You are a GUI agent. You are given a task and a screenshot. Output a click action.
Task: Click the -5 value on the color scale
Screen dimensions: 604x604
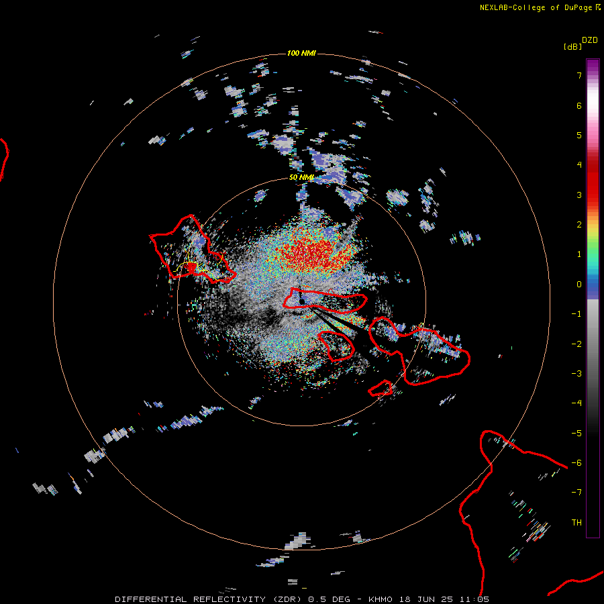(576, 434)
